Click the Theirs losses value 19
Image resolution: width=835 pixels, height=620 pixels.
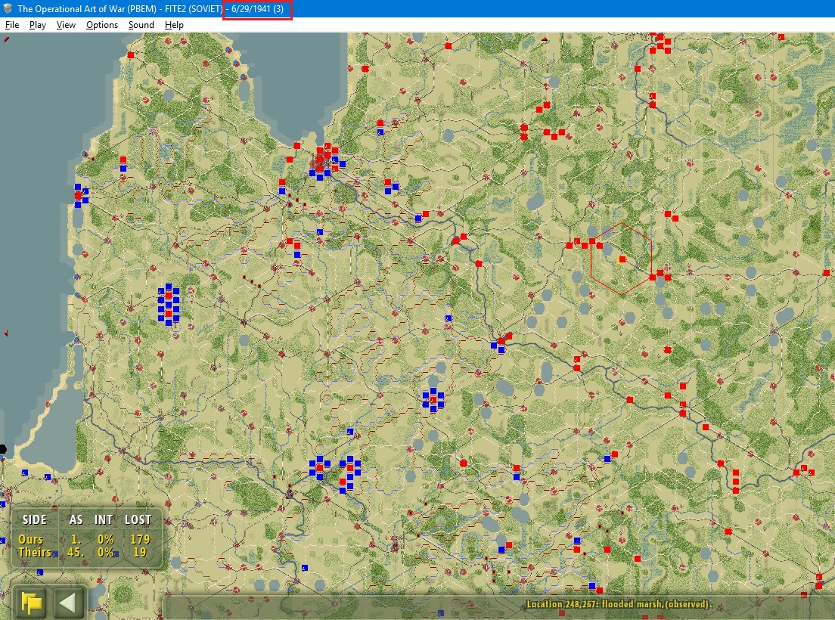point(139,553)
